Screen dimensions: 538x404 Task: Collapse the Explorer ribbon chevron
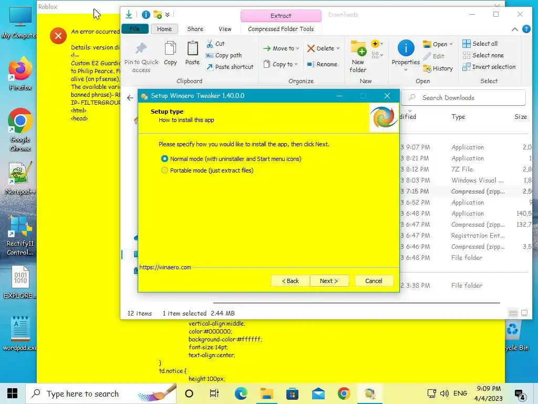click(x=515, y=29)
